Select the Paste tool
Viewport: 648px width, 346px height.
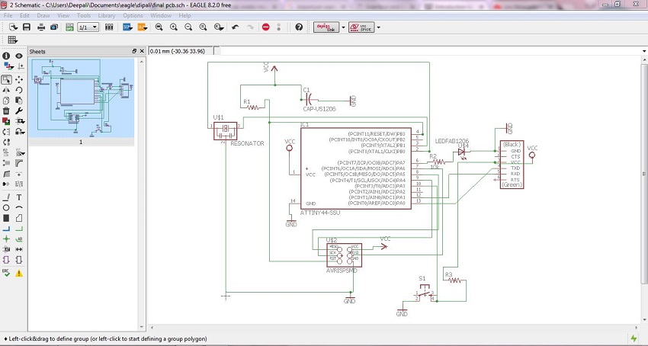[x=19, y=101]
